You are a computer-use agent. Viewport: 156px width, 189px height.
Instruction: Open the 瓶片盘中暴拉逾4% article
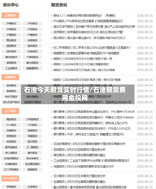click(89, 38)
